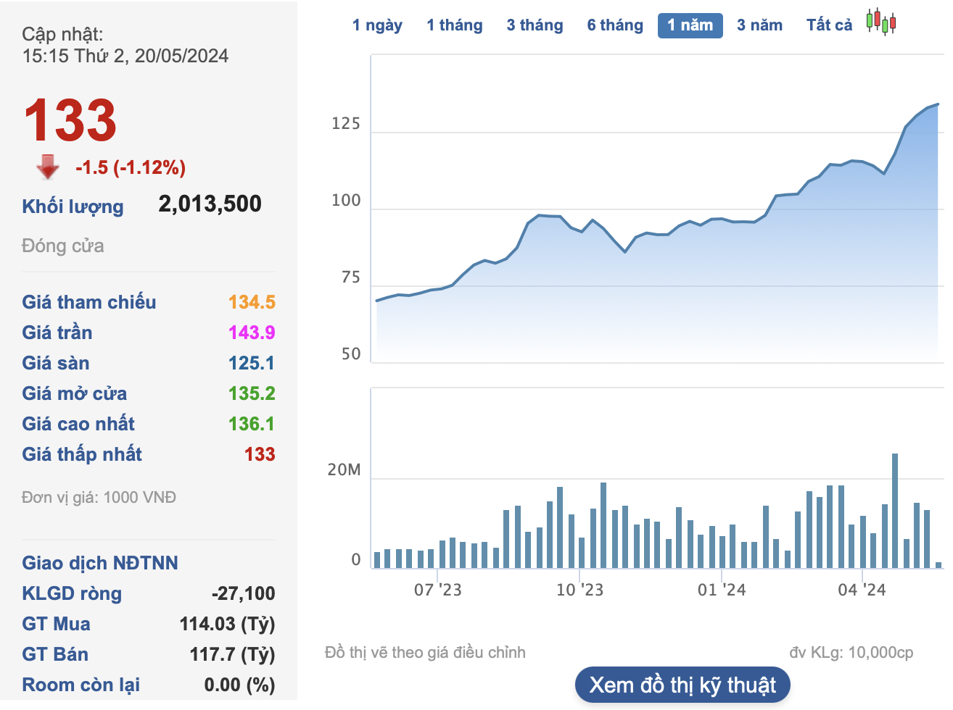
Task: Click the update timestamp 20/05/2024
Action: tap(181, 56)
